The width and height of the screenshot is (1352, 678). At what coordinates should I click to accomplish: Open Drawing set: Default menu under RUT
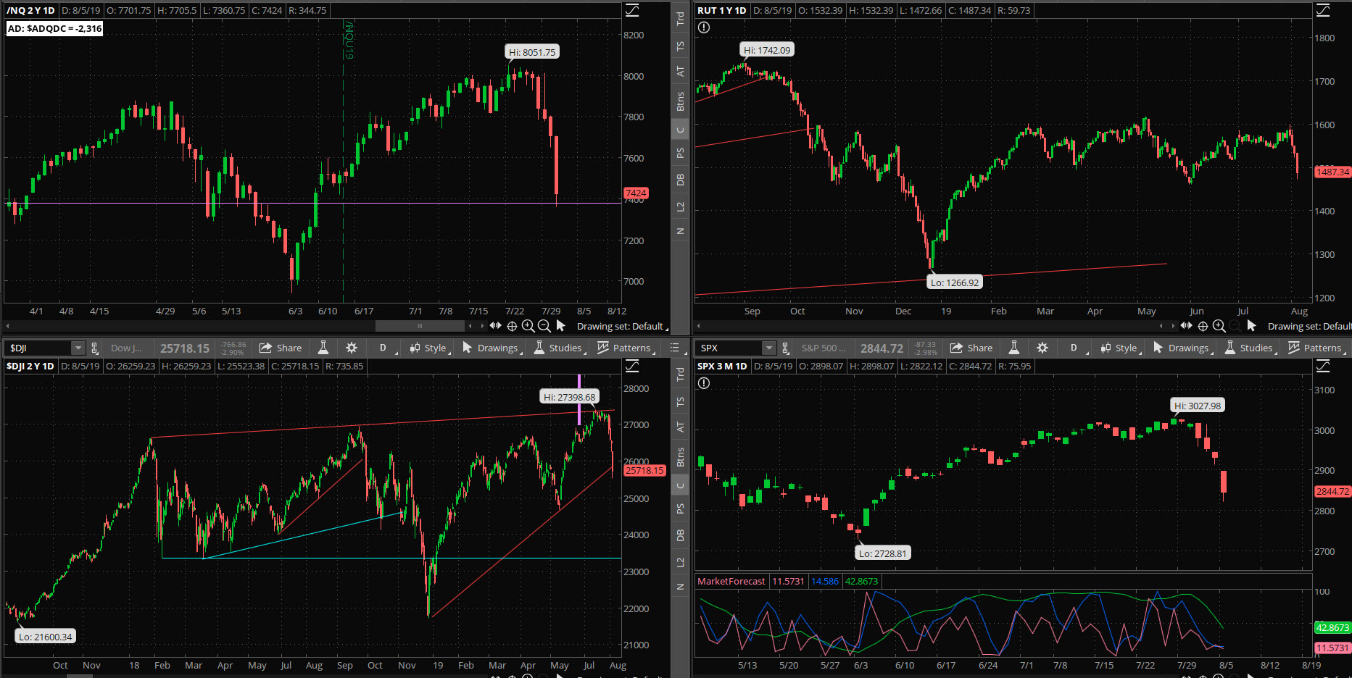[x=1309, y=326]
